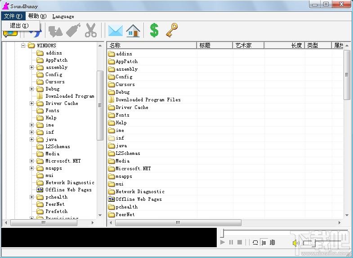Sort by the 艺术家 column header
Image resolution: width=353 pixels, height=258 pixels.
pos(249,45)
